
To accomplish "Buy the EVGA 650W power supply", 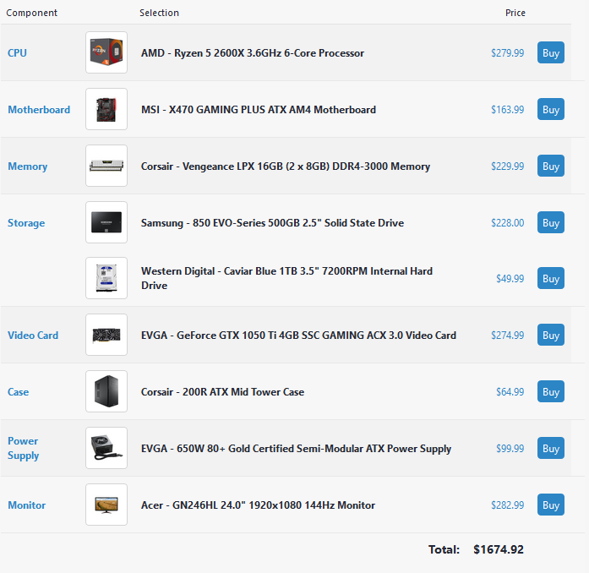I will [x=550, y=448].
